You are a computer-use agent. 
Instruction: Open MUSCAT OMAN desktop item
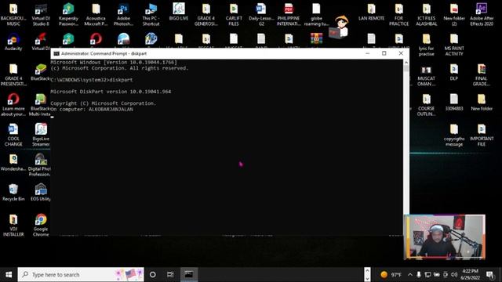427,74
